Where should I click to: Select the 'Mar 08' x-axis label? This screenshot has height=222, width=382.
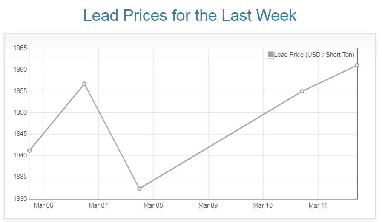point(153,206)
